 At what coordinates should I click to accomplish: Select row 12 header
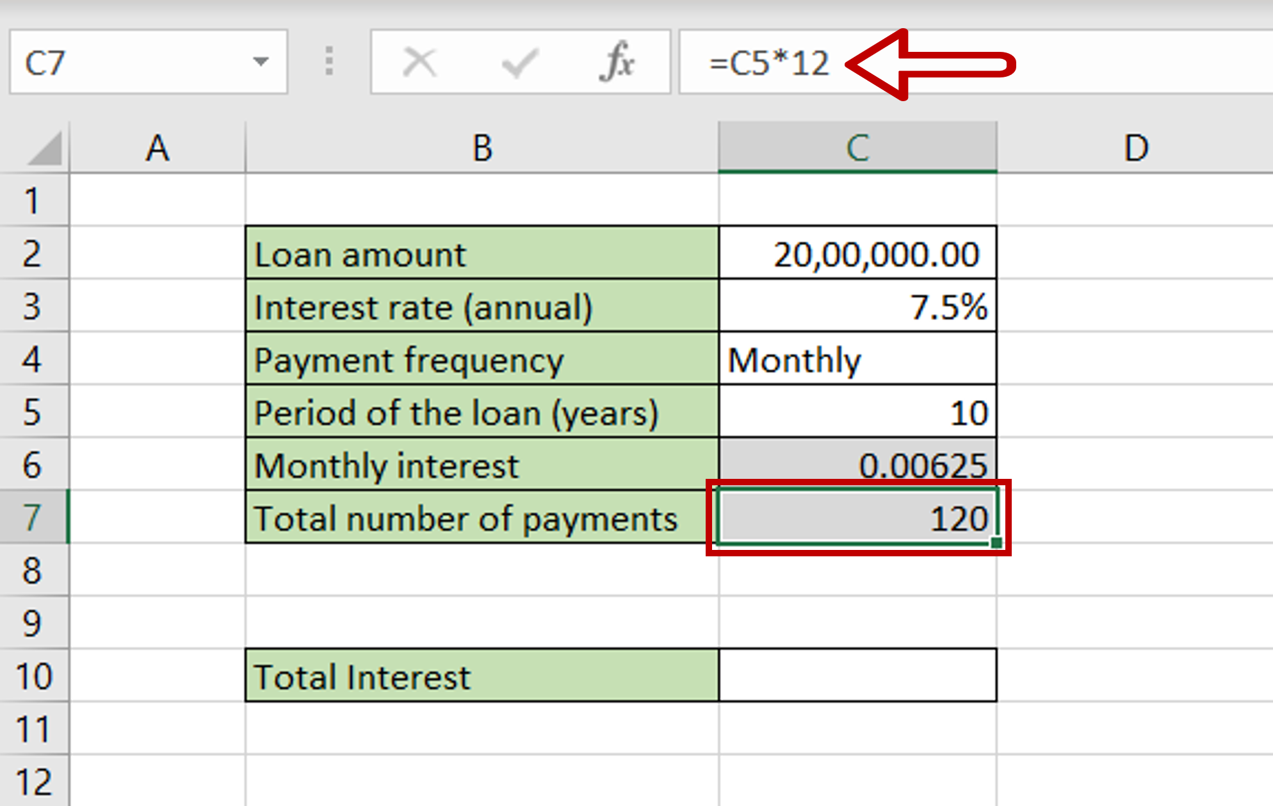34,781
